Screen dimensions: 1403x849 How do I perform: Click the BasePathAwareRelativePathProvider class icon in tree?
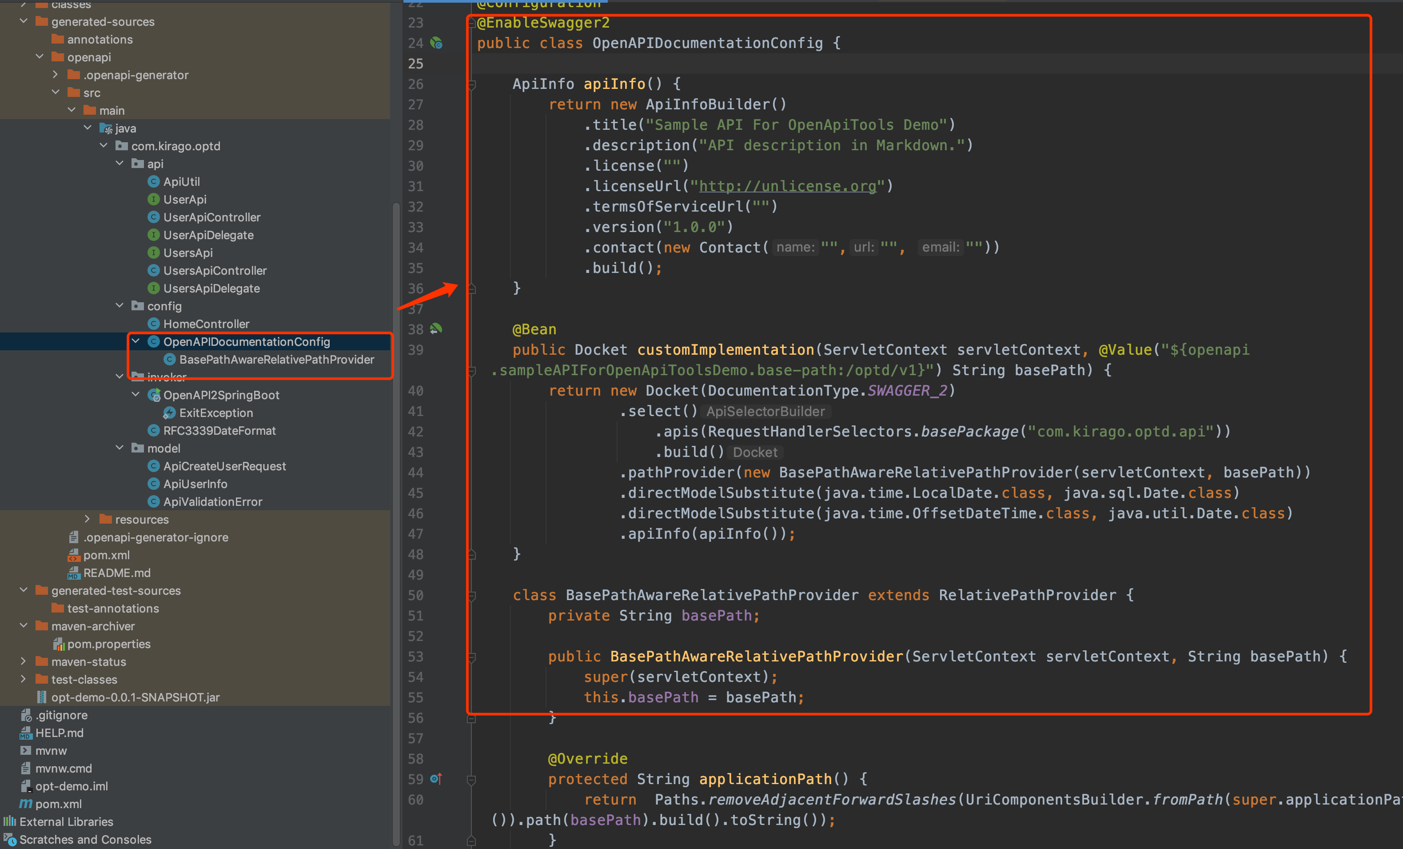[169, 360]
